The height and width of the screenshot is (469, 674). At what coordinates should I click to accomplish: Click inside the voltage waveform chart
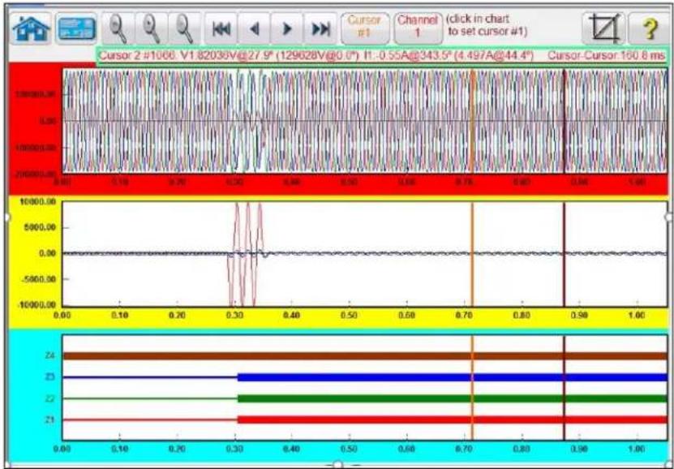pos(365,122)
